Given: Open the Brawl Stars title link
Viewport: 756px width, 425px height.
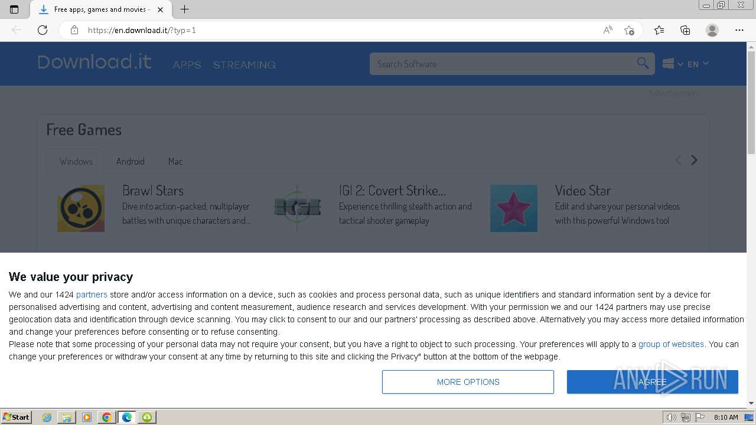Looking at the screenshot, I should pos(153,191).
